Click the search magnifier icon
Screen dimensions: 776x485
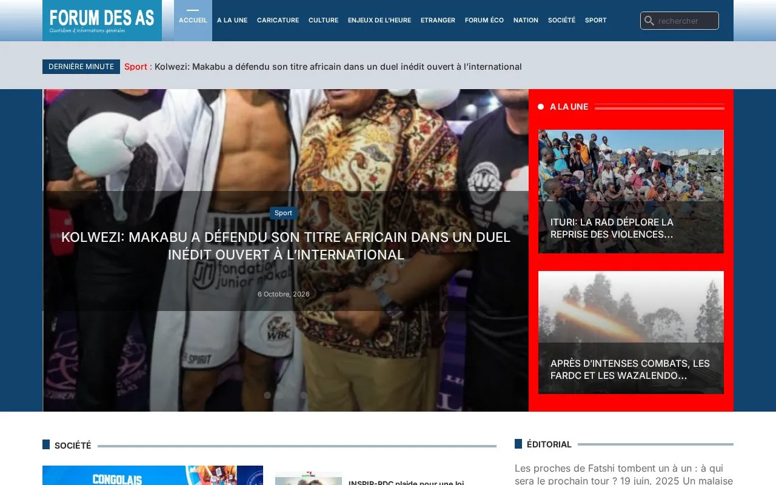tap(649, 21)
